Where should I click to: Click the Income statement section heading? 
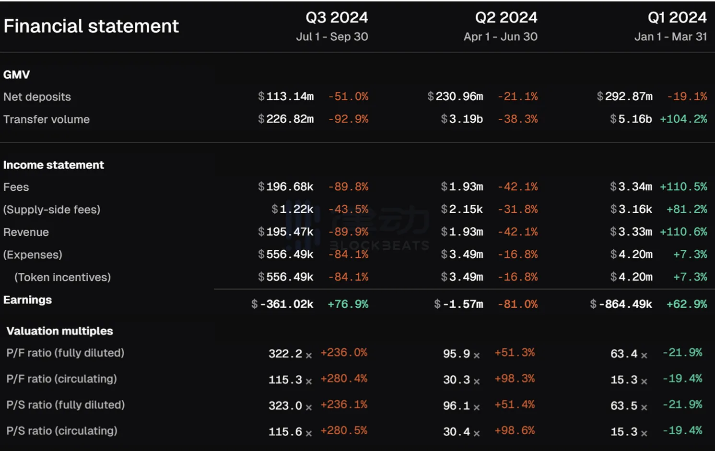(x=54, y=165)
